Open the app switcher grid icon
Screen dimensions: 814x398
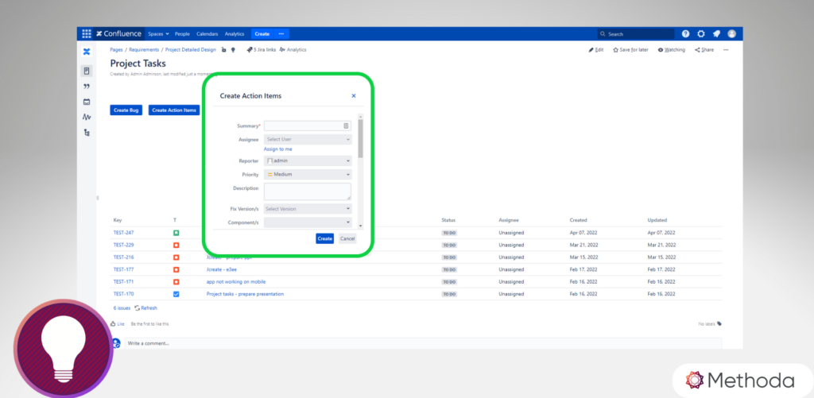coord(86,34)
